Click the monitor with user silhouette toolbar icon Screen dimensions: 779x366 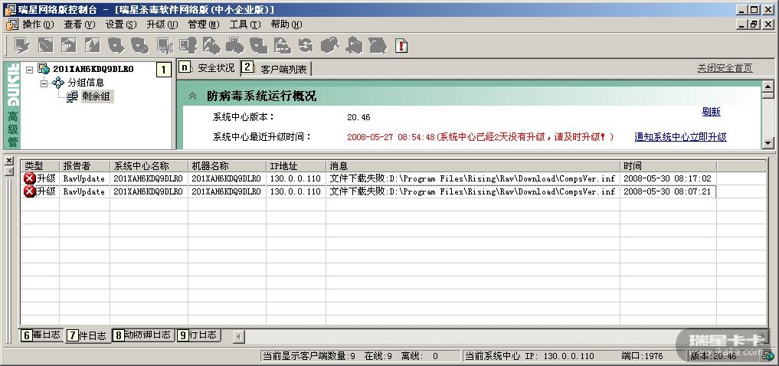(188, 46)
